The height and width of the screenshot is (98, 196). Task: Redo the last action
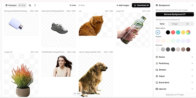click(82, 5)
